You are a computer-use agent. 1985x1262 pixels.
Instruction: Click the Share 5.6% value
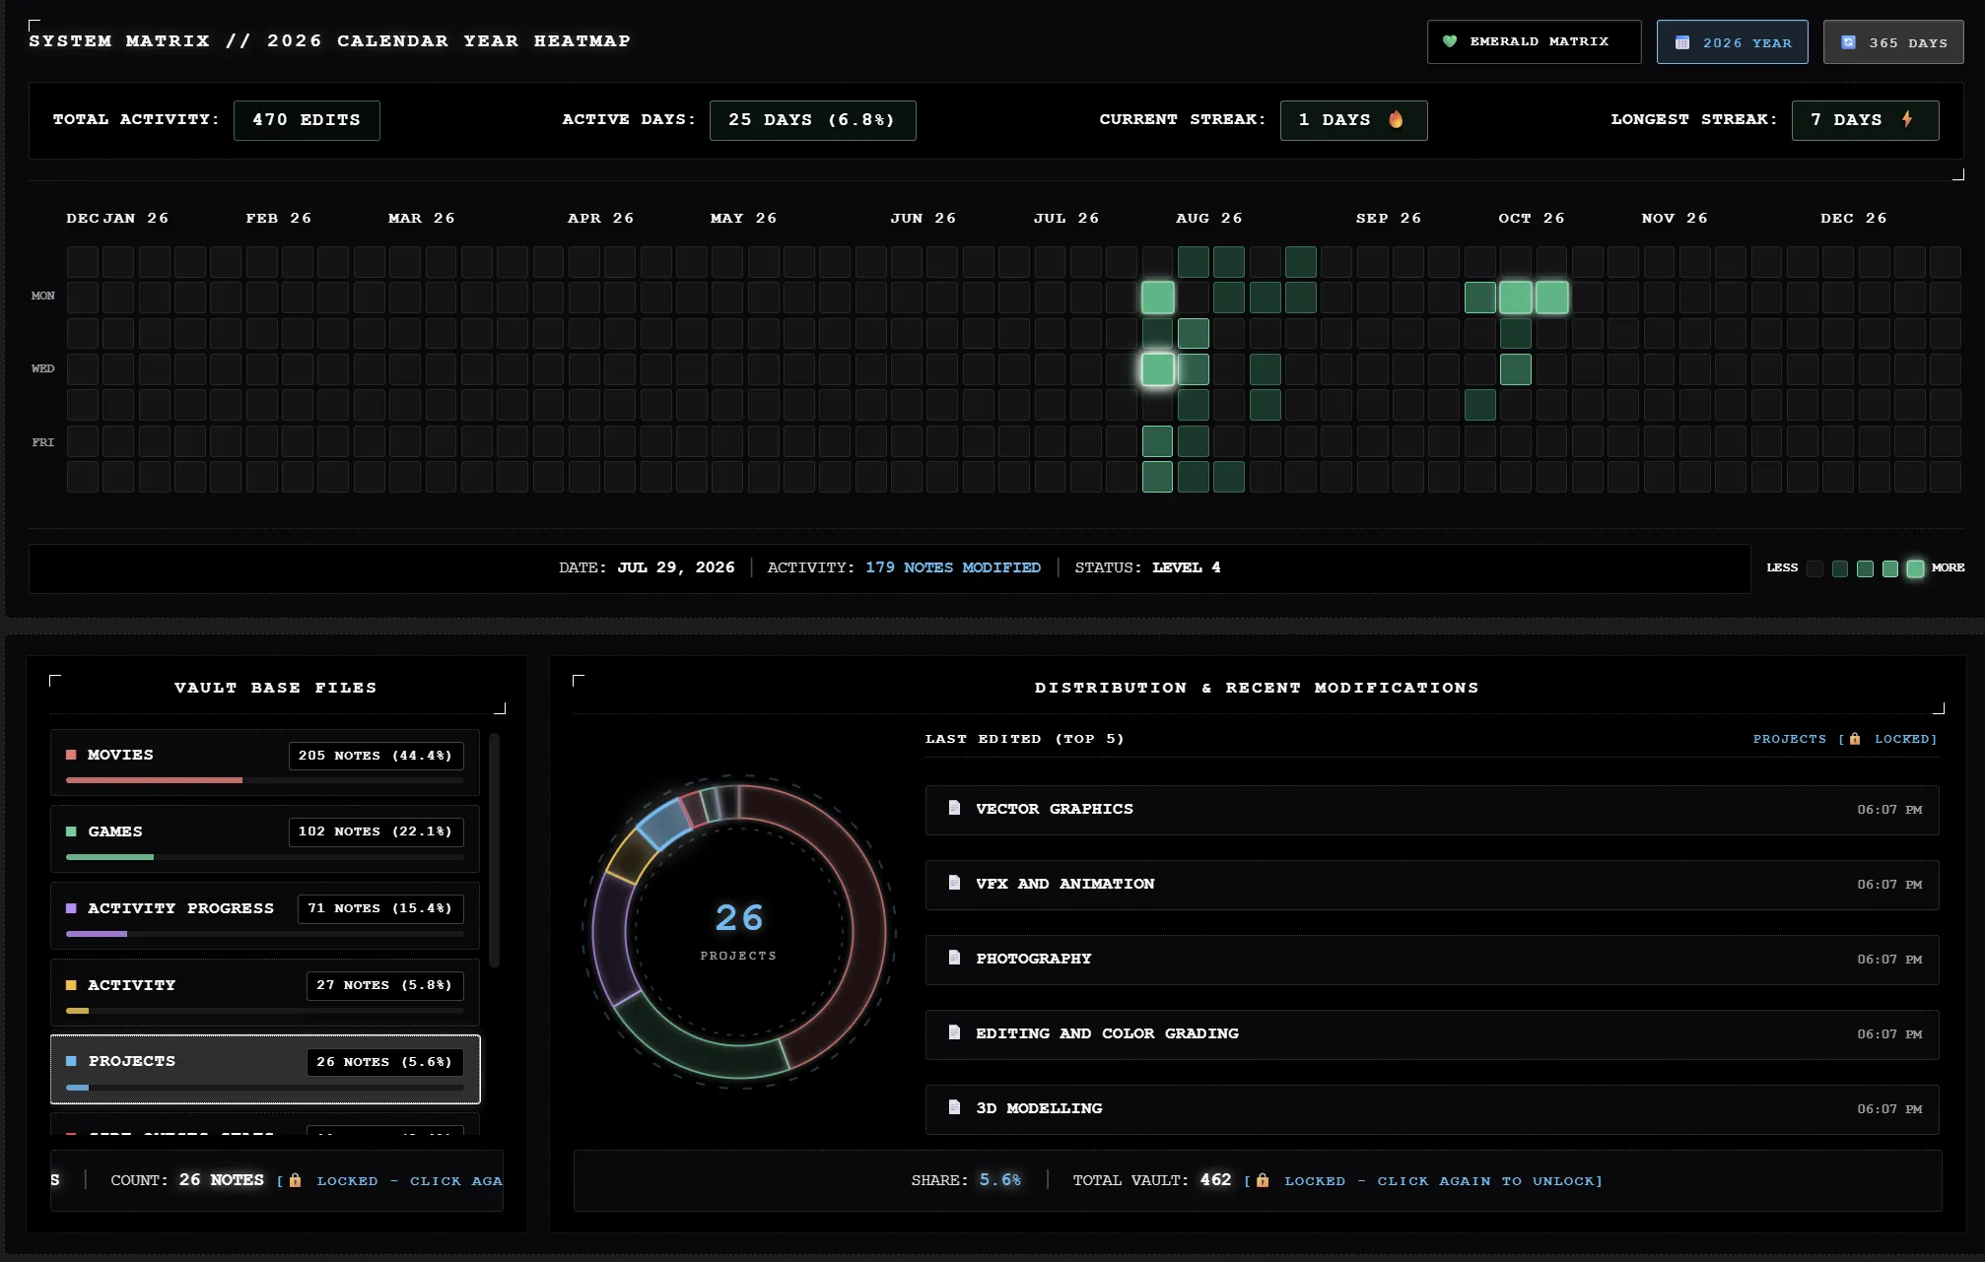tap(999, 1180)
